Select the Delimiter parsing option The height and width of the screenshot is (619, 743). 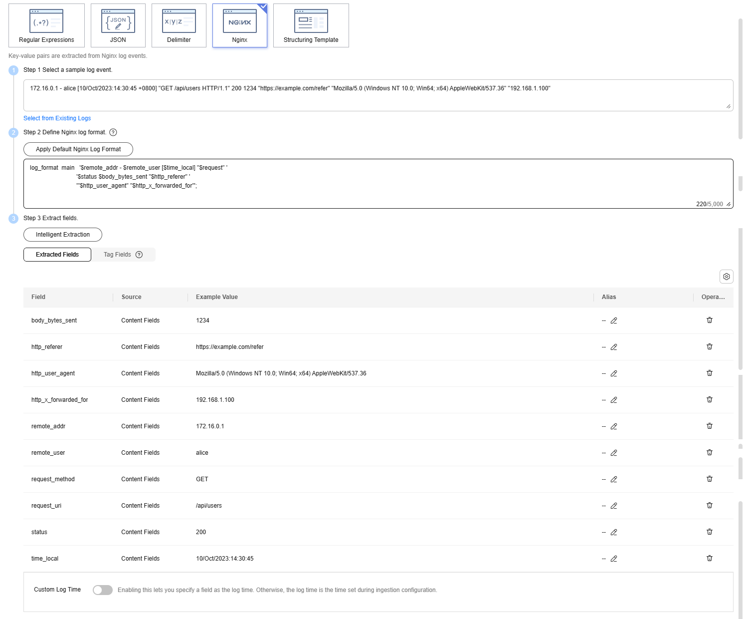coord(179,25)
